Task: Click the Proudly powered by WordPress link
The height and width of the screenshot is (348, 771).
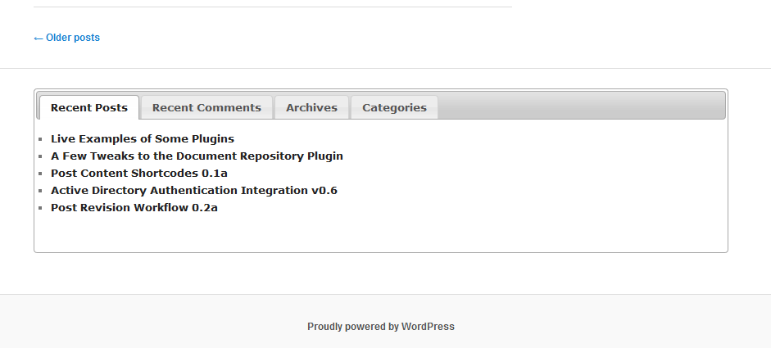Action: click(x=381, y=327)
